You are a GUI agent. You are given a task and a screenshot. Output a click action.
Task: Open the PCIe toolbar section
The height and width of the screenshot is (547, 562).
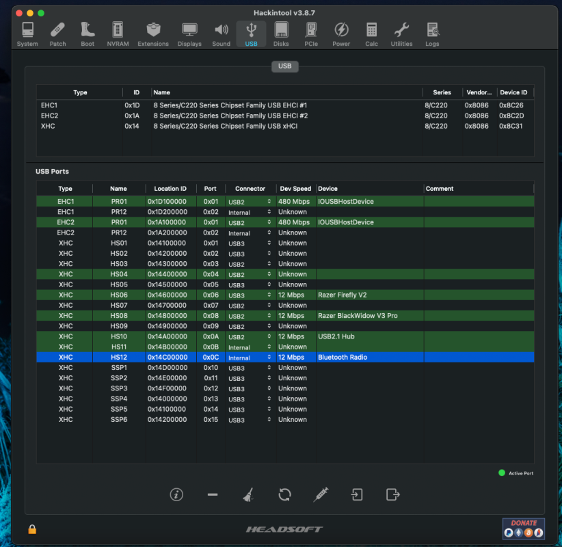pyautogui.click(x=311, y=34)
